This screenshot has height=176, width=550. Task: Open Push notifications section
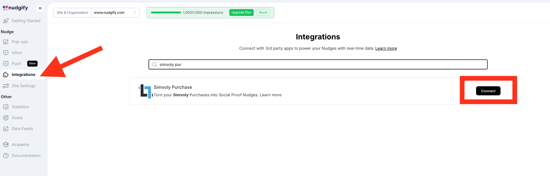tap(16, 64)
